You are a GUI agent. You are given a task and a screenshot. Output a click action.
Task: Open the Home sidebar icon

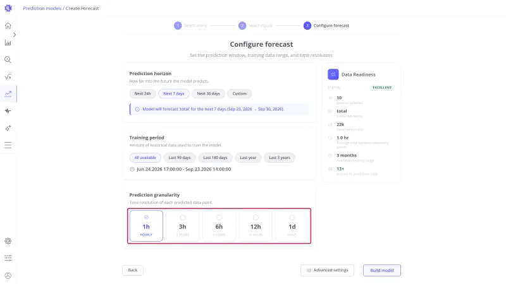click(x=8, y=26)
